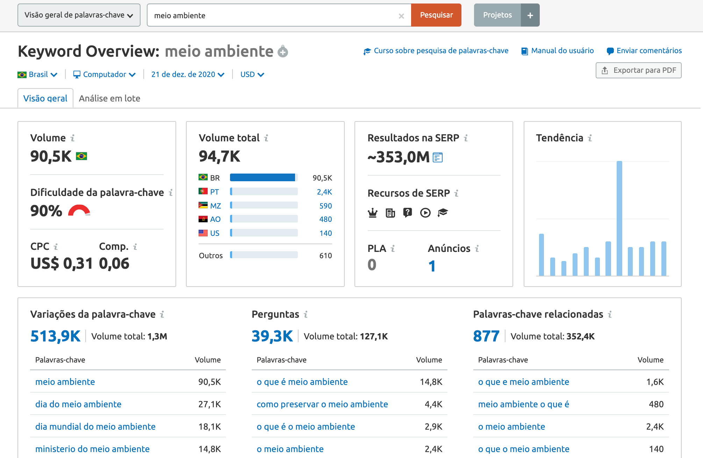The width and height of the screenshot is (703, 458).
Task: Clear the search field with the X icon
Action: (x=401, y=16)
